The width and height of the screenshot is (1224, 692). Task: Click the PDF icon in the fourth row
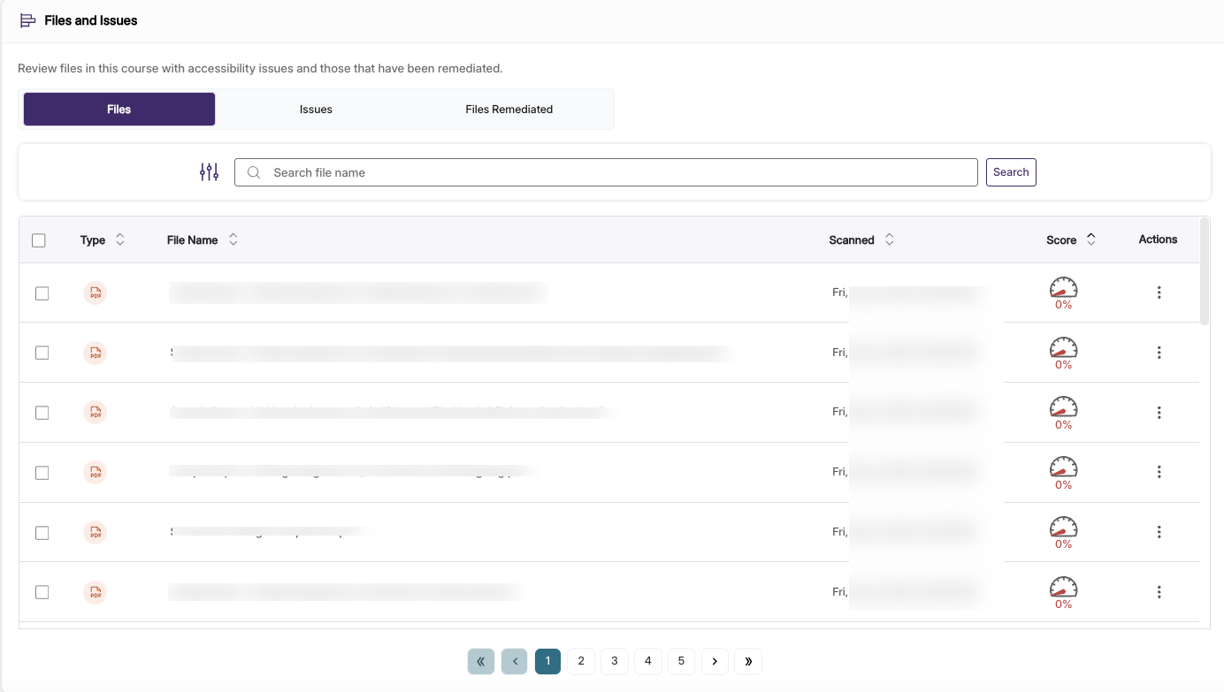point(95,473)
